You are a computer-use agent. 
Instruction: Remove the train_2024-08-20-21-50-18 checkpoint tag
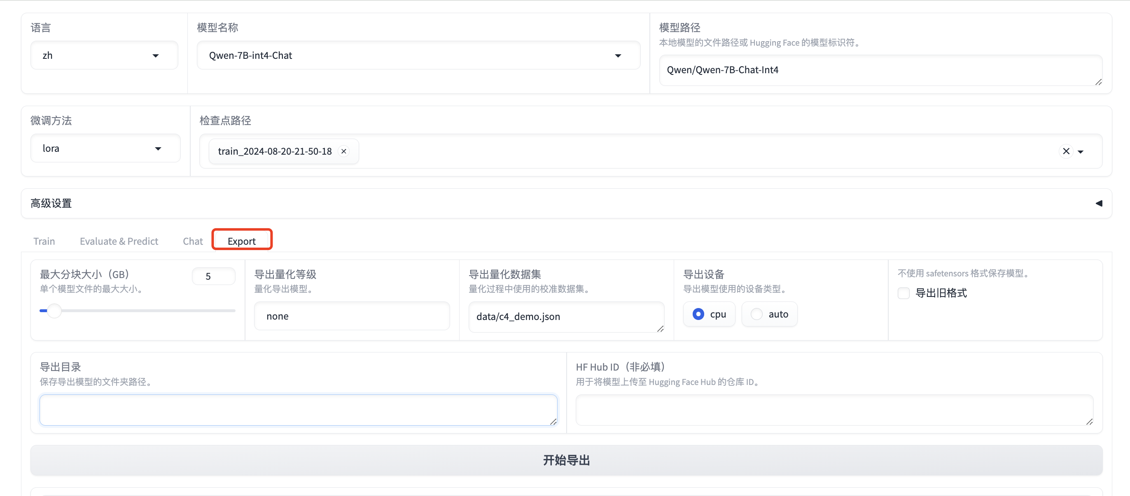[x=344, y=151]
